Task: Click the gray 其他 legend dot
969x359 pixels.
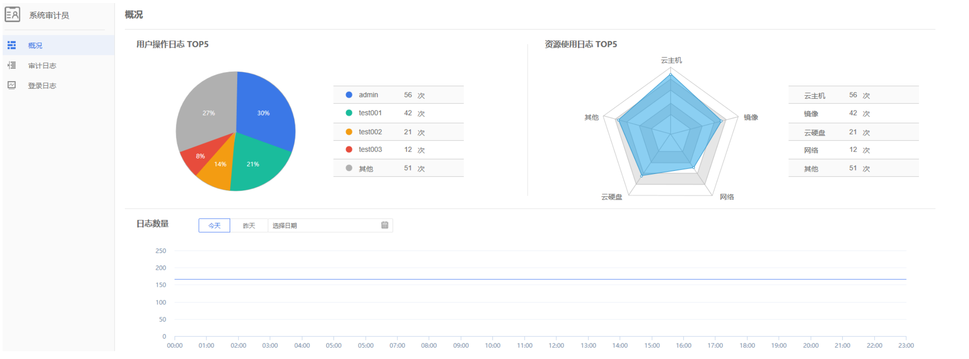Action: click(x=349, y=168)
